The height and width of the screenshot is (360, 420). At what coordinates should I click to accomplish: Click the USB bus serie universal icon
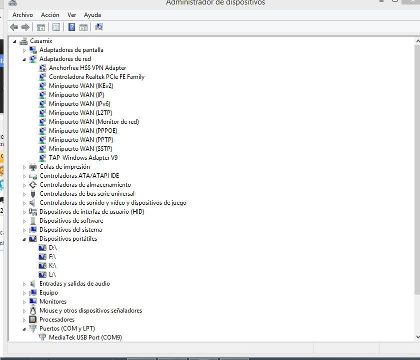click(x=32, y=194)
